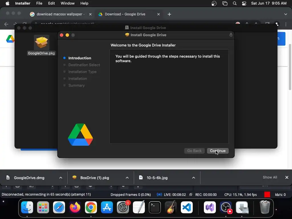Image resolution: width=292 pixels, height=219 pixels.
Task: Click the installer welcome message text
Action: point(168,58)
